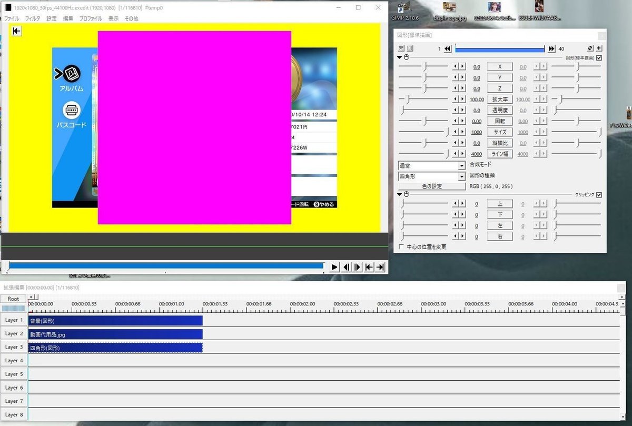632x426 pixels.
Task: Click the object frame range bar in settings dialog
Action: tap(499, 49)
